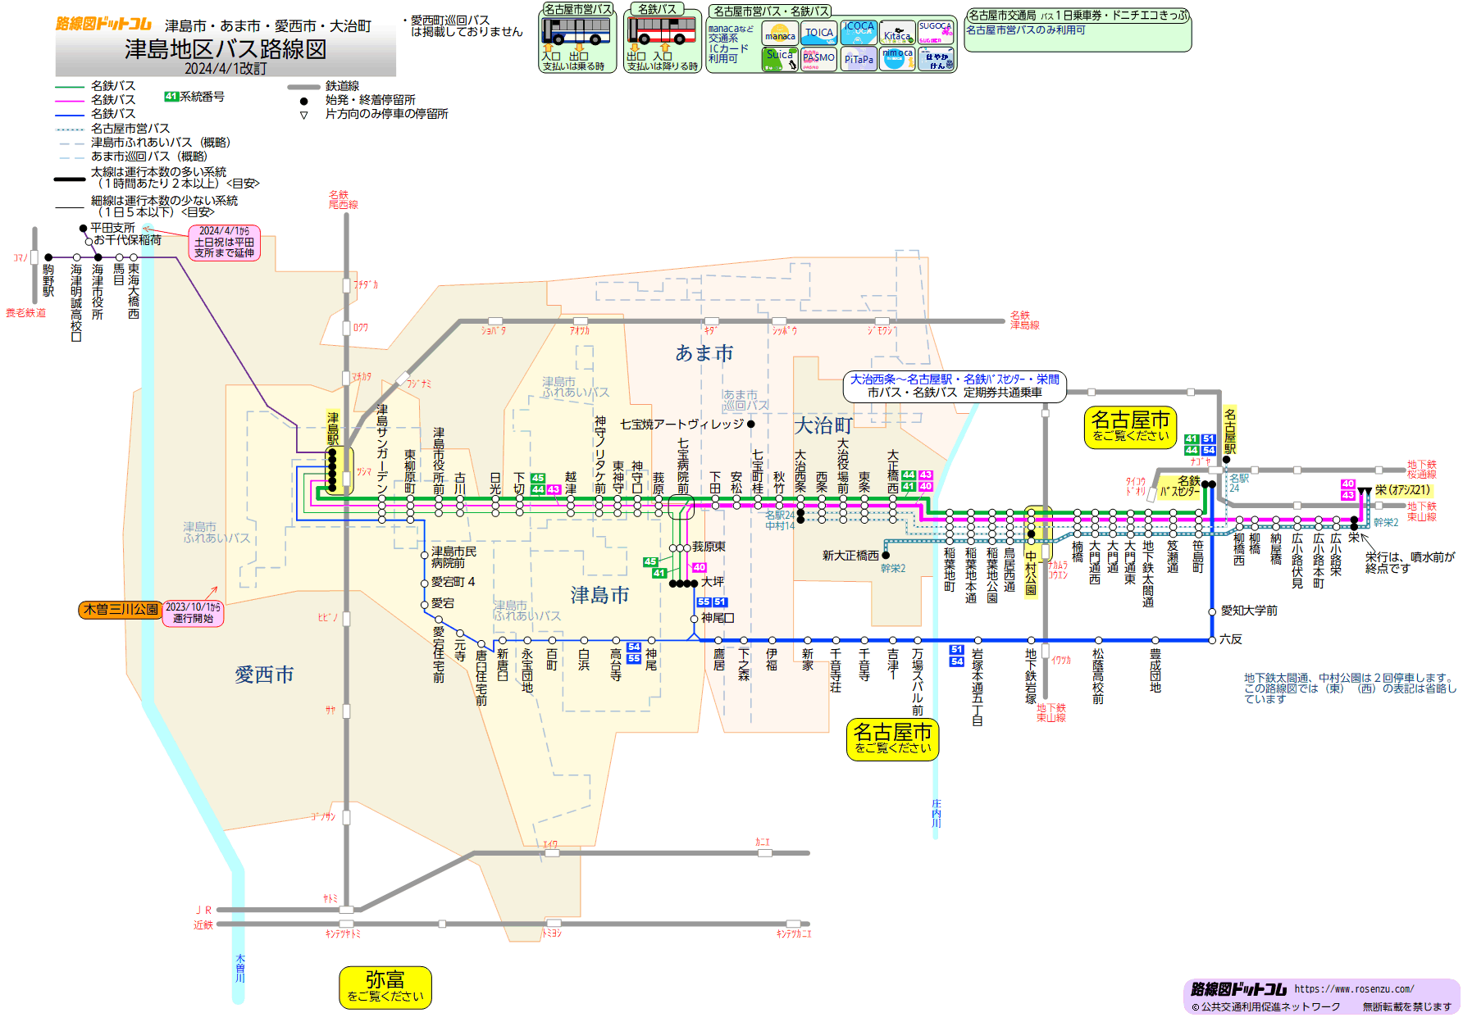Viewport: 1463px width, 1022px height.
Task: Click the orange 木曽三川公園 label
Action: coord(121,610)
